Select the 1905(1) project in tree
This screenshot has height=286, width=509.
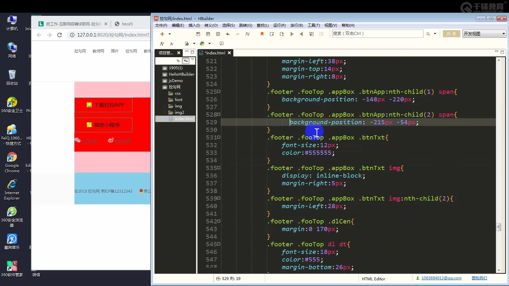pos(172,68)
